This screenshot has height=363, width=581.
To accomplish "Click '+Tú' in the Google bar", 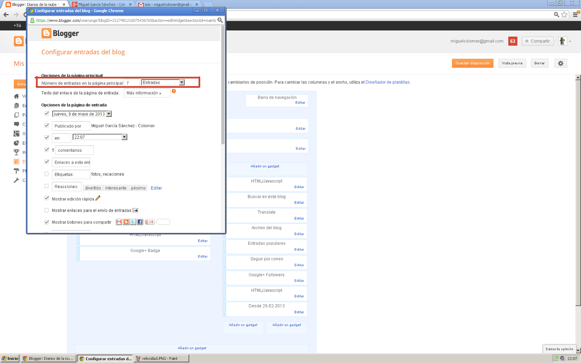I will pyautogui.click(x=17, y=25).
